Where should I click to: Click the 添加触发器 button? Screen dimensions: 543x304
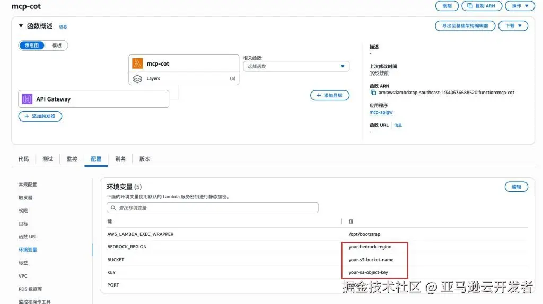tap(40, 116)
